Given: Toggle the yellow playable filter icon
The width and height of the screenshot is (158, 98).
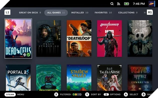Looking at the screenshot, I should coord(76,95).
